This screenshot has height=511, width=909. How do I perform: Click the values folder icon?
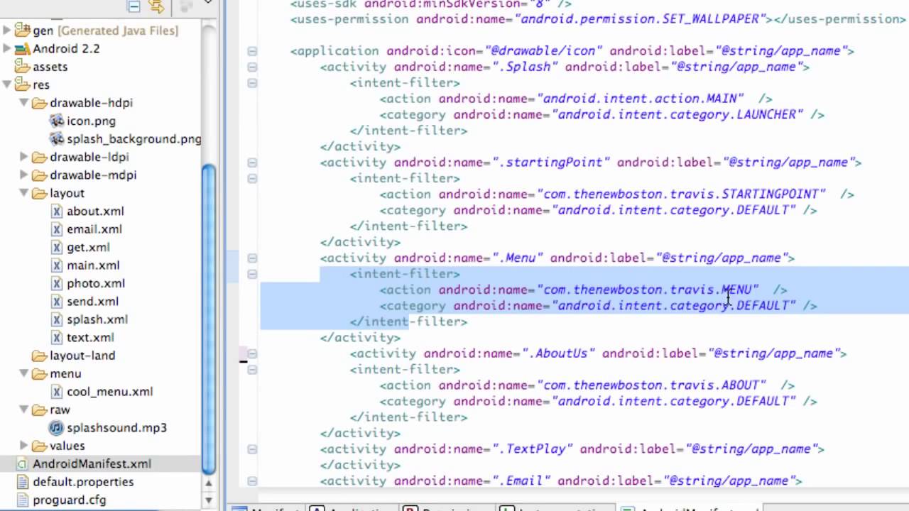point(40,446)
